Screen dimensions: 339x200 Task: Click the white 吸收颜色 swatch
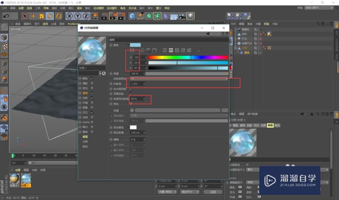tap(133, 127)
